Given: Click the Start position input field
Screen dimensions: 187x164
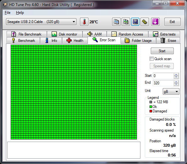Looking at the screenshot, I should coord(163,76).
